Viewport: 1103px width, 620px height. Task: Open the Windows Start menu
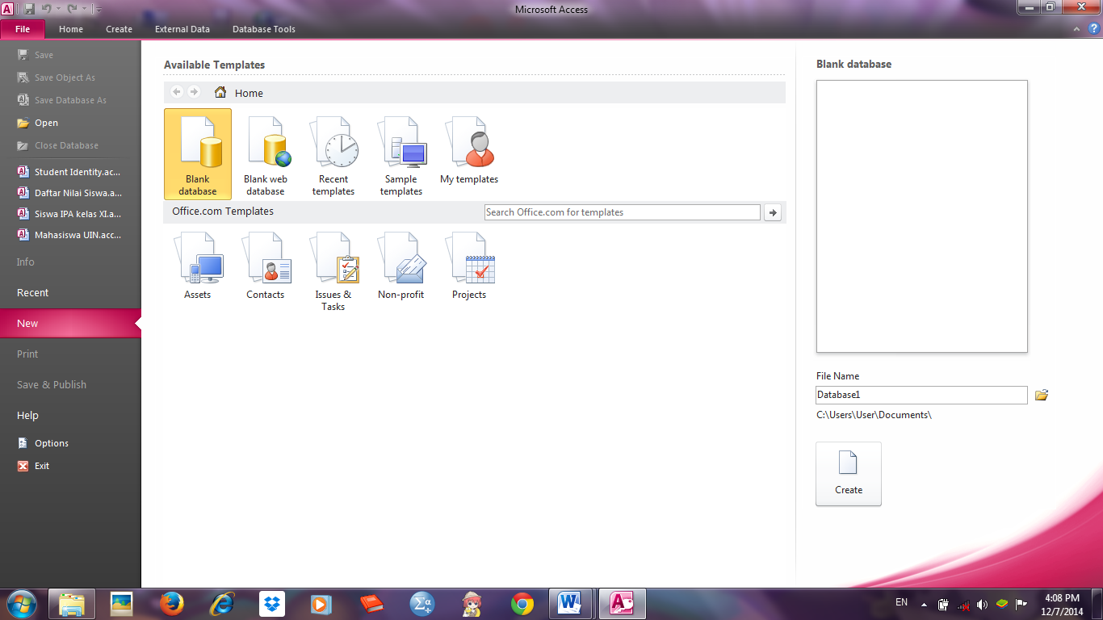[20, 603]
